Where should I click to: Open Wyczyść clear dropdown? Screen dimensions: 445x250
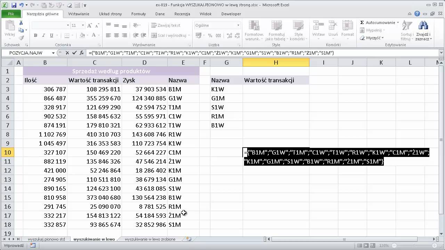382,38
